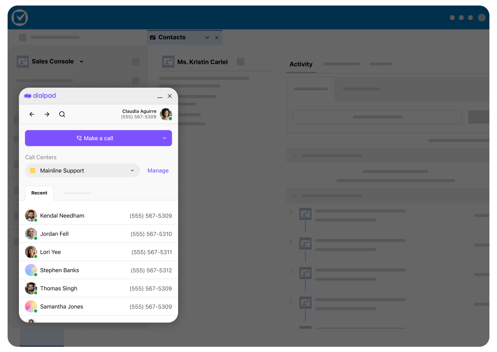This screenshot has height=352, width=497.
Task: Click the first activity timeline contact icon
Action: point(305,214)
